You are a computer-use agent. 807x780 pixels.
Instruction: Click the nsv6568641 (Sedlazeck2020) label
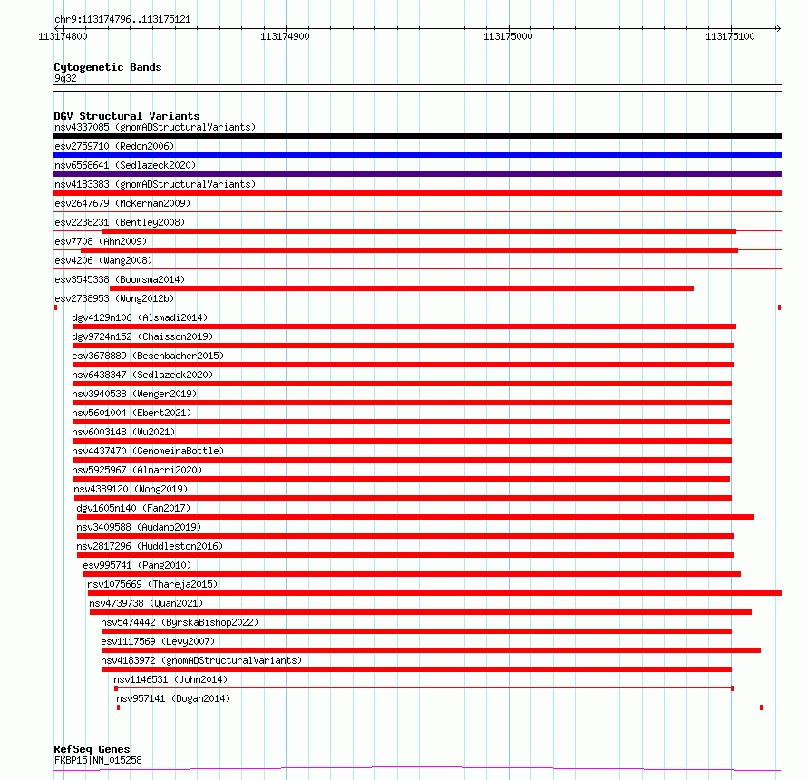pos(125,165)
